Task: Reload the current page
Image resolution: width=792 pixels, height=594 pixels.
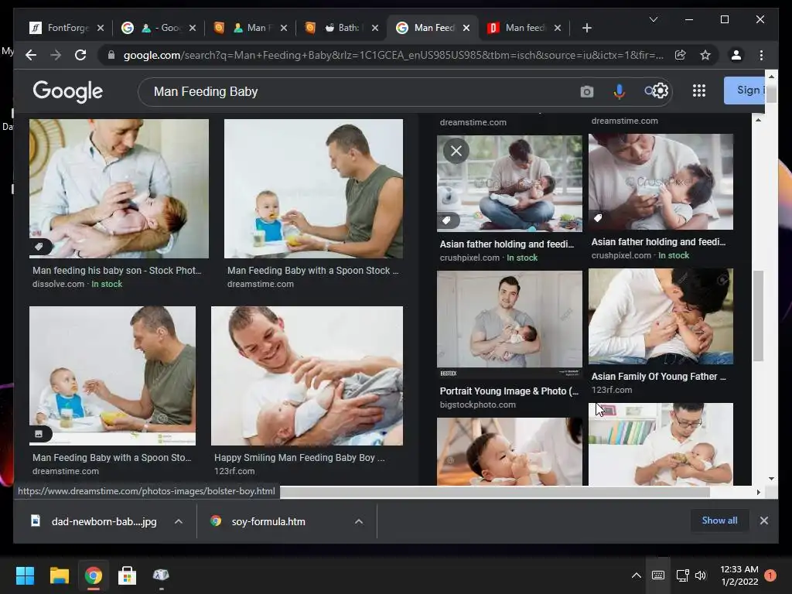Action: [80, 55]
